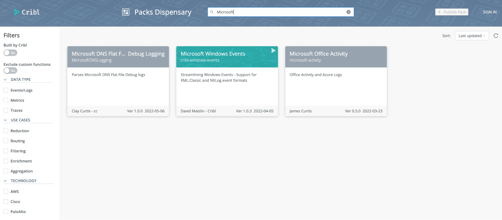Click the Publish Pack button
The image size is (502, 220).
[452, 12]
